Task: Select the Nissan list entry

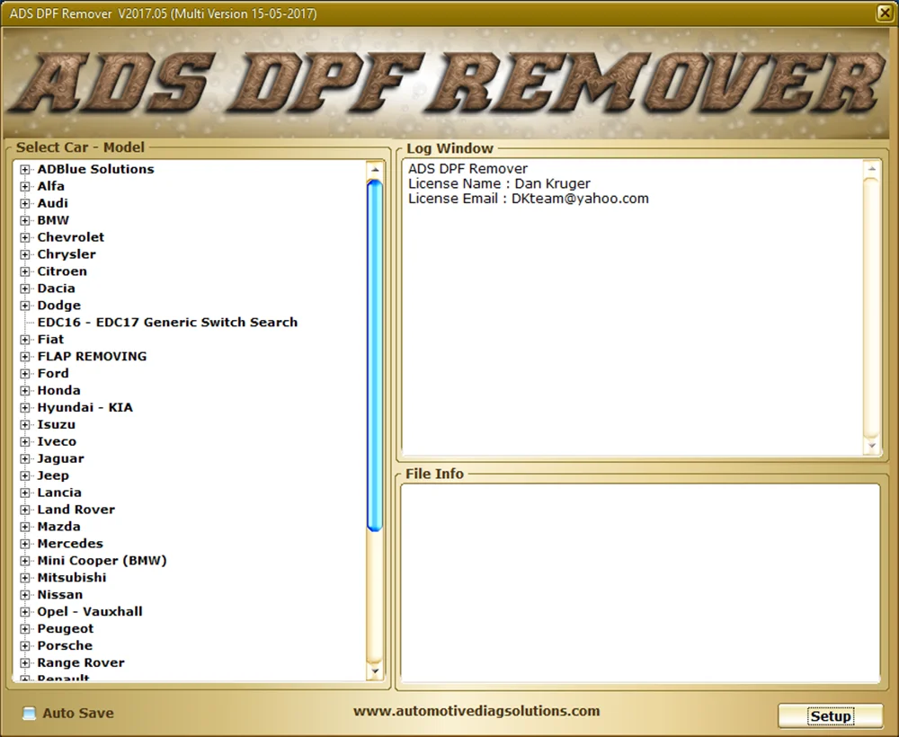Action: 60,594
